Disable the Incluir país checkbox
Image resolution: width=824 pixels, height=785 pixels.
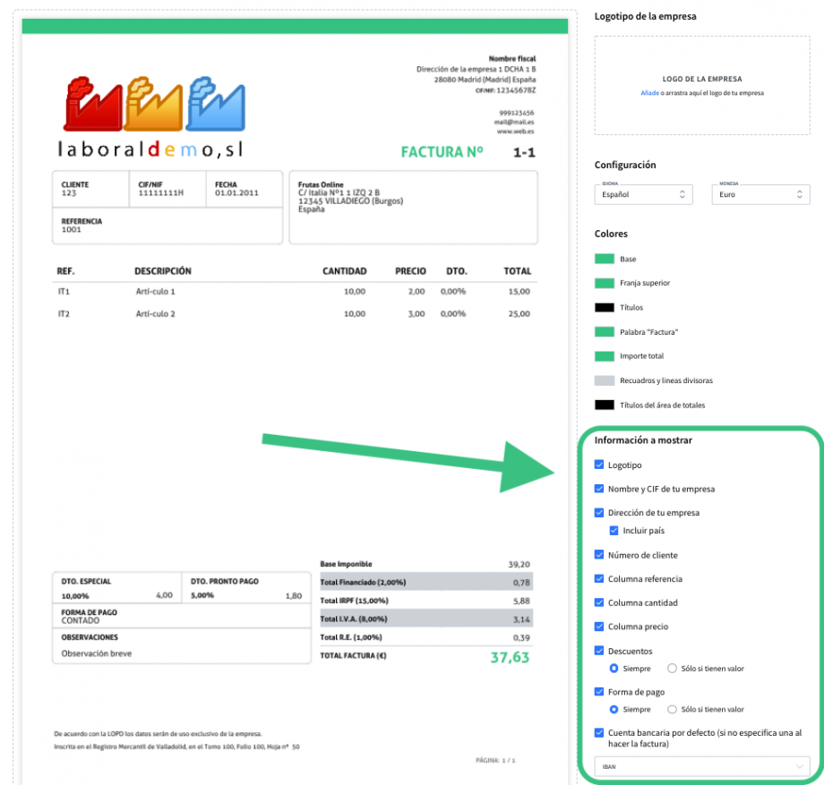tap(614, 531)
